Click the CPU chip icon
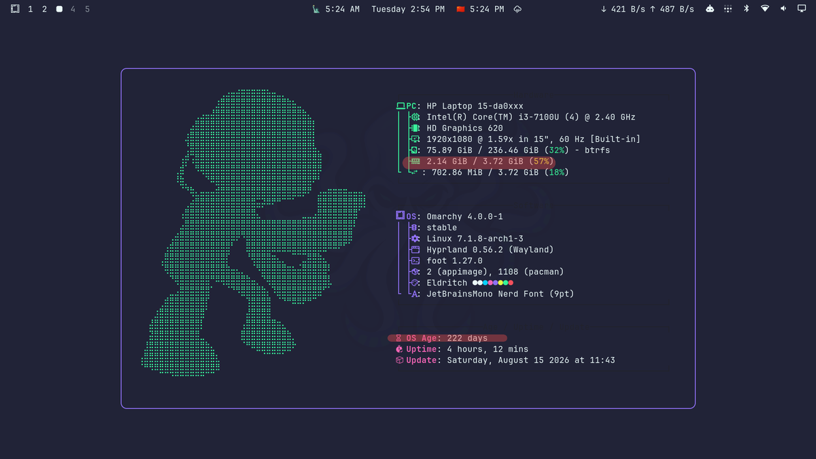This screenshot has height=459, width=816. [415, 117]
